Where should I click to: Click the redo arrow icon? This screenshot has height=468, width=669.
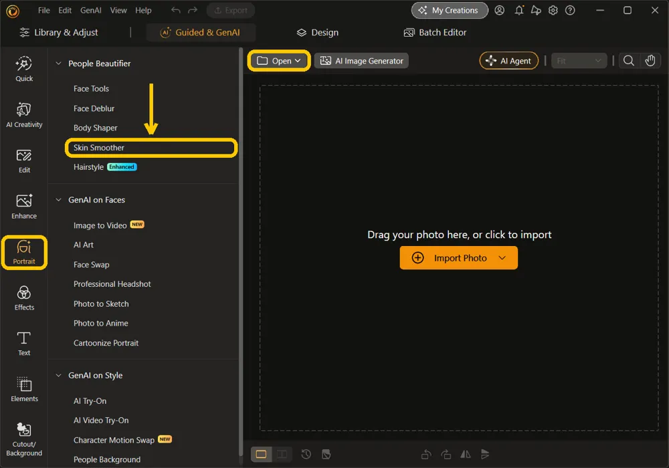(x=193, y=10)
